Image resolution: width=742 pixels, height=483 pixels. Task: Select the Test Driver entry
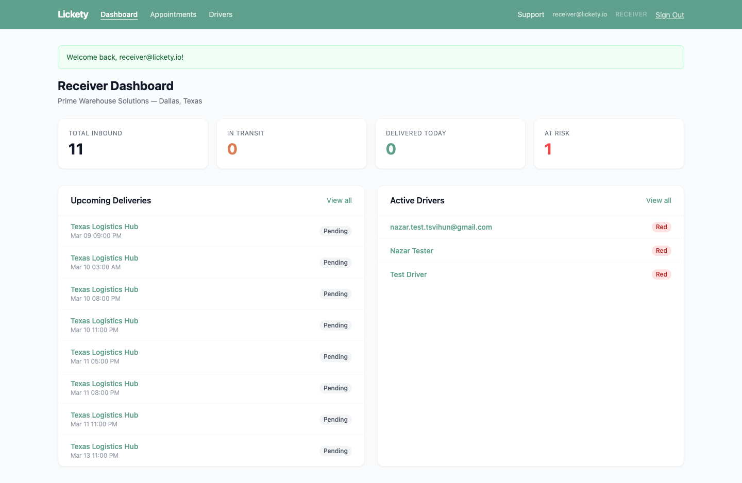(x=409, y=274)
